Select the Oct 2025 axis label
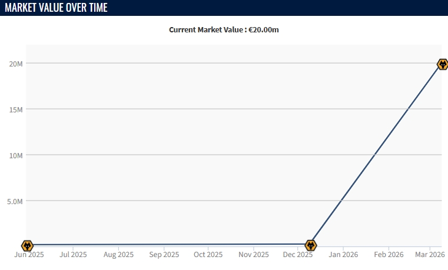Viewport: 448px width, 270px height. (x=208, y=255)
